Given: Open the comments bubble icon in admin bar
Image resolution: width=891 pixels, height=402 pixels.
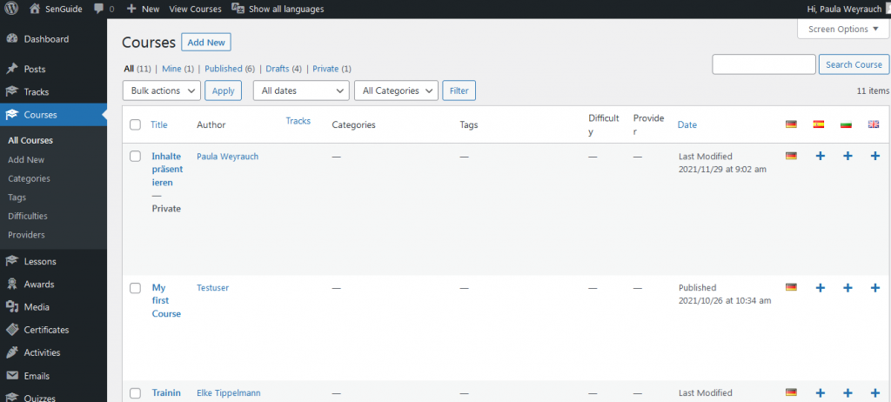Looking at the screenshot, I should coord(99,9).
